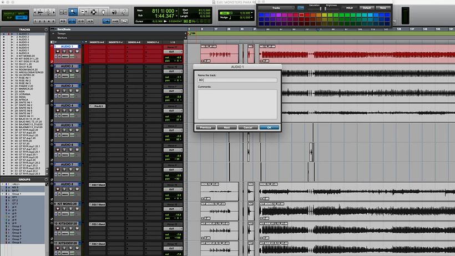Open the Tracks list popup menu
455x256 pixels.
pos(46,29)
